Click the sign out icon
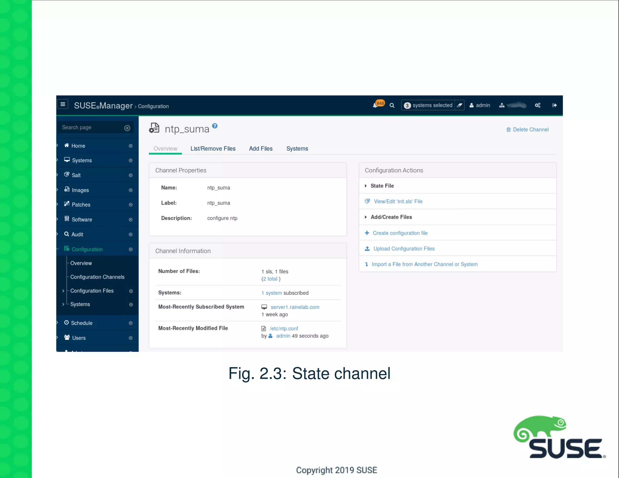619x478 pixels. coord(554,105)
